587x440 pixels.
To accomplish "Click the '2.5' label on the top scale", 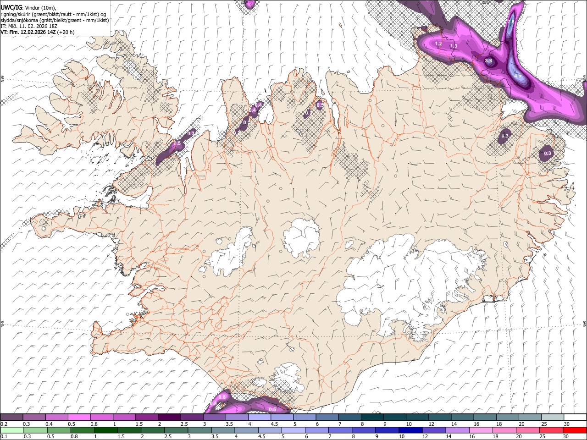I will [x=184, y=424].
